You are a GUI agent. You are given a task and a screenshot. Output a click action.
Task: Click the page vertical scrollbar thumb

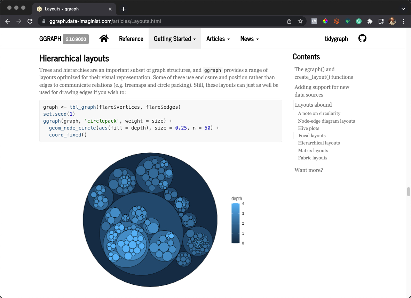coord(408,192)
